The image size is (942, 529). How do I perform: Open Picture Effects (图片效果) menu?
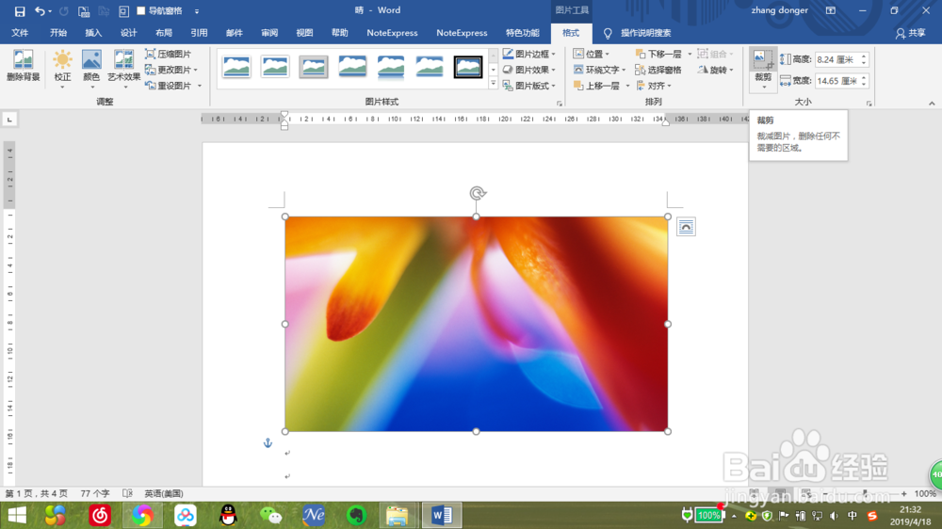coord(529,70)
